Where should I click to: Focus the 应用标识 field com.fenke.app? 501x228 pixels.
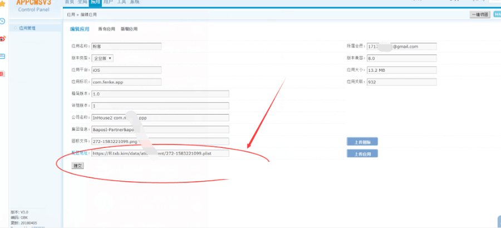pos(126,82)
